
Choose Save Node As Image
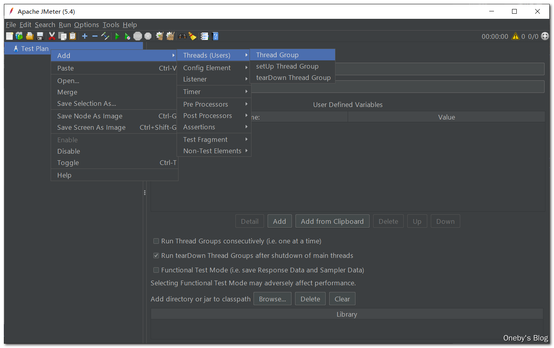(115, 116)
